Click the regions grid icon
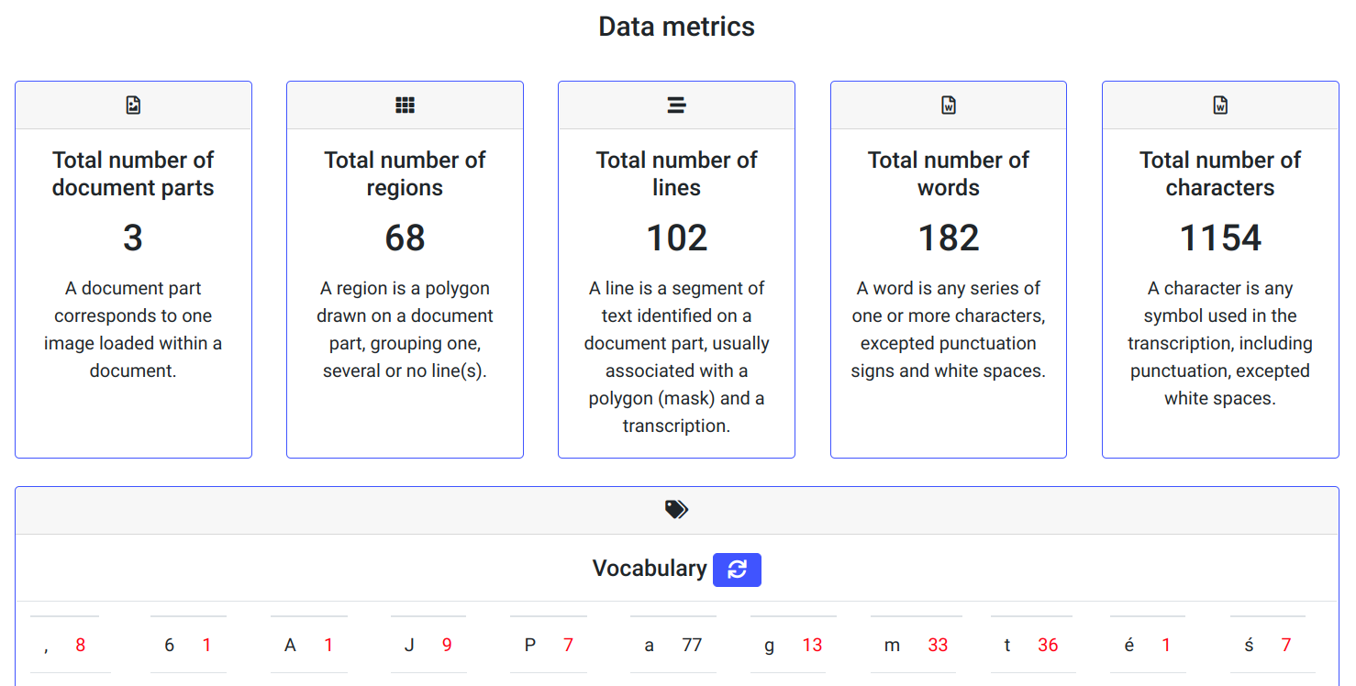 click(405, 105)
